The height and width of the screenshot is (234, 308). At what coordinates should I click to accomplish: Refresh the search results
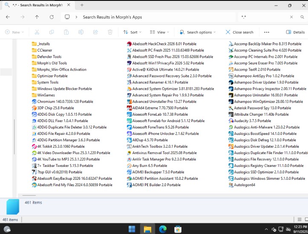[x=52, y=17]
